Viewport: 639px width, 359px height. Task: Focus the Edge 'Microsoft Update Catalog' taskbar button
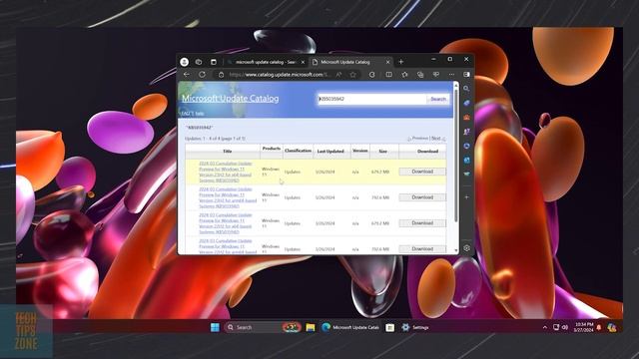click(x=350, y=327)
